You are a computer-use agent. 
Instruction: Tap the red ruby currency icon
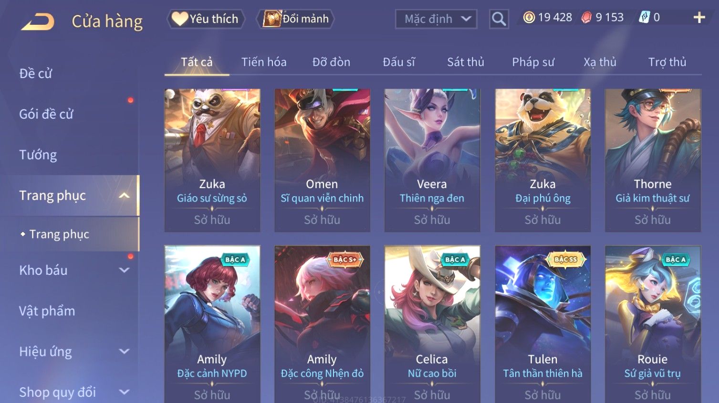[x=586, y=18]
